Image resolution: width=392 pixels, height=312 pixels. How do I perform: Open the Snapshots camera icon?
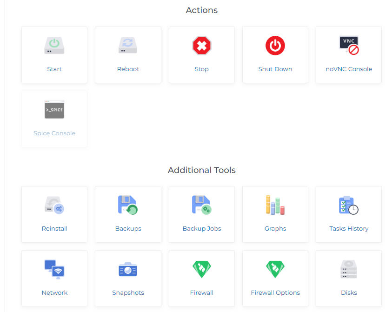tap(128, 269)
